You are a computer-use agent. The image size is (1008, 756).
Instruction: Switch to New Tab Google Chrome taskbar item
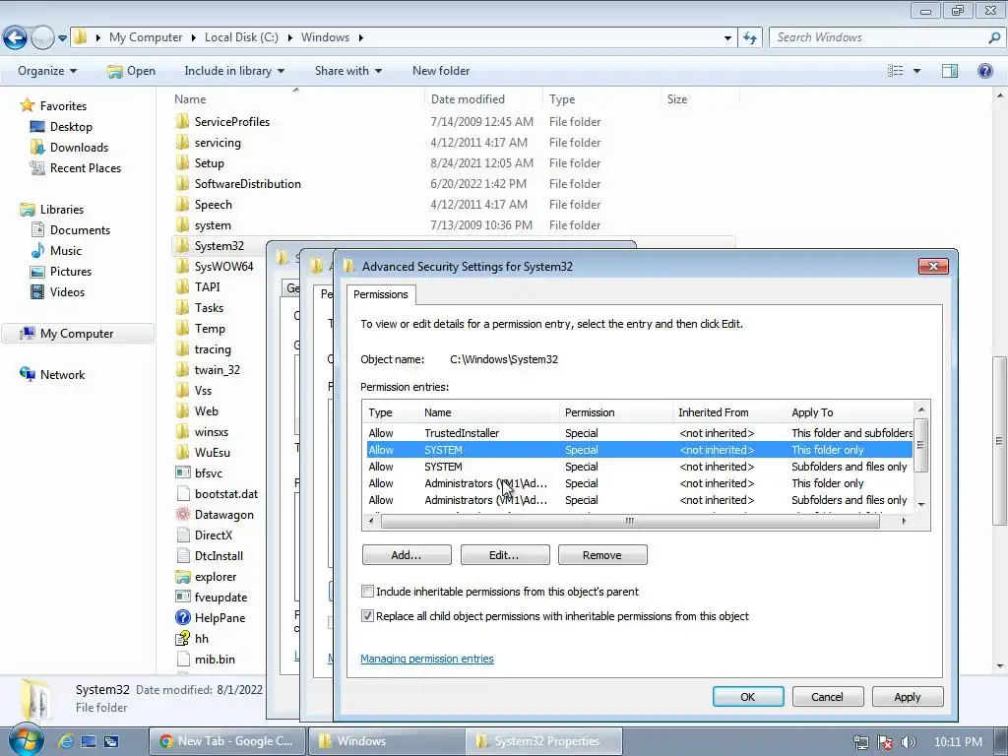click(226, 741)
